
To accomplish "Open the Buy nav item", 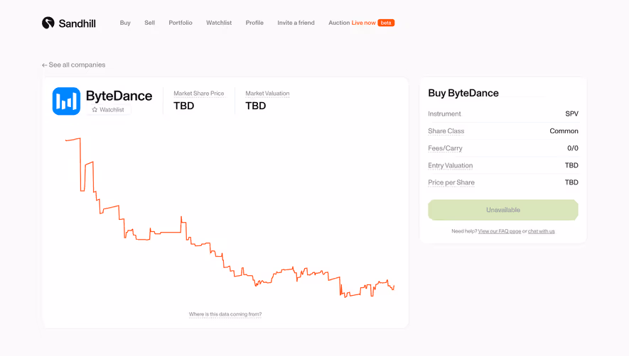I will click(x=125, y=23).
